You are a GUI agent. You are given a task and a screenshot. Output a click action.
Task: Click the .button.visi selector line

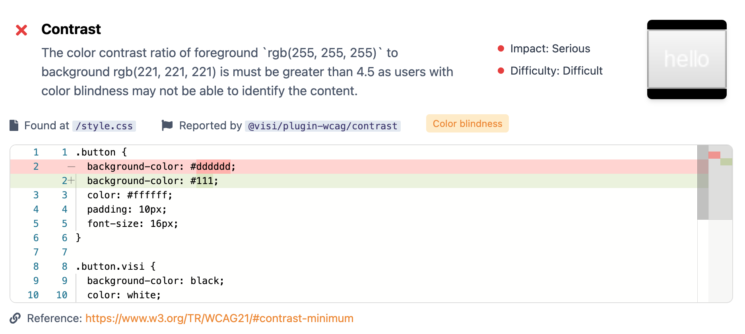(116, 267)
